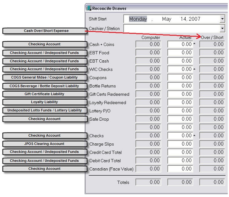Click the Over / Short column header

212,38
